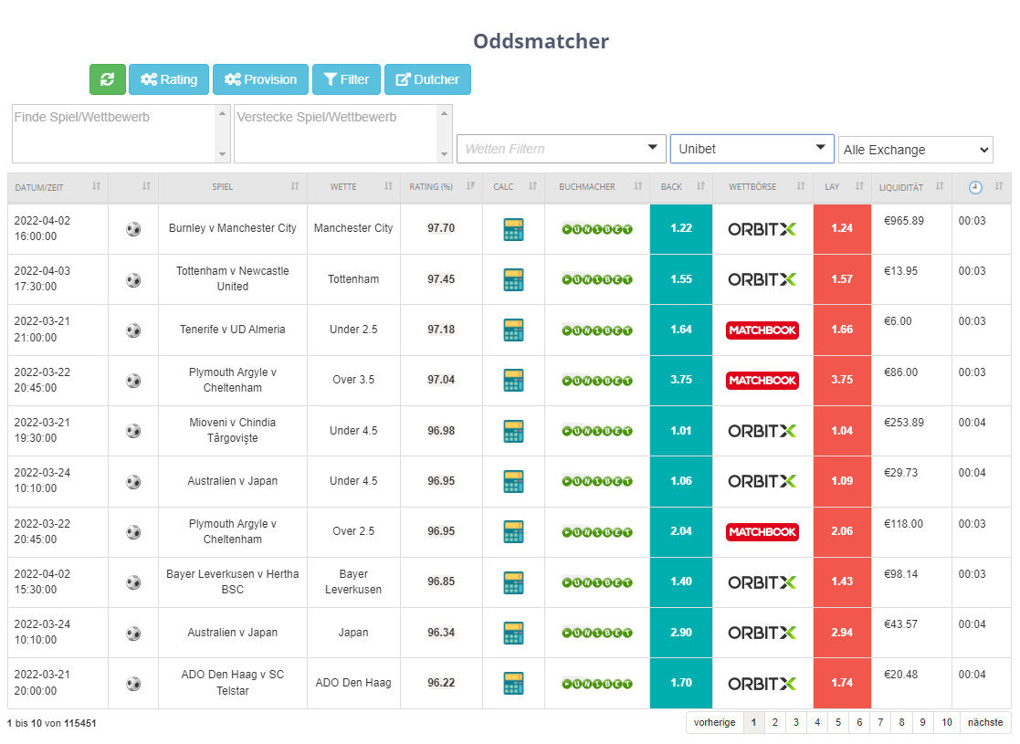
Task: Open calculator for Burnley v Manchester City row
Action: pyautogui.click(x=513, y=229)
